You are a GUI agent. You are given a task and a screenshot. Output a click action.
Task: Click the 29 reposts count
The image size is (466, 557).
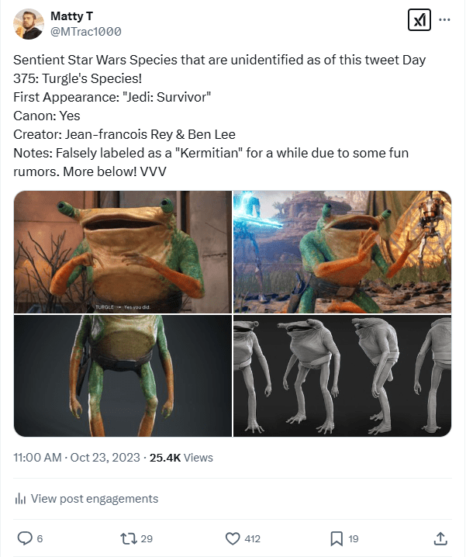tap(147, 538)
